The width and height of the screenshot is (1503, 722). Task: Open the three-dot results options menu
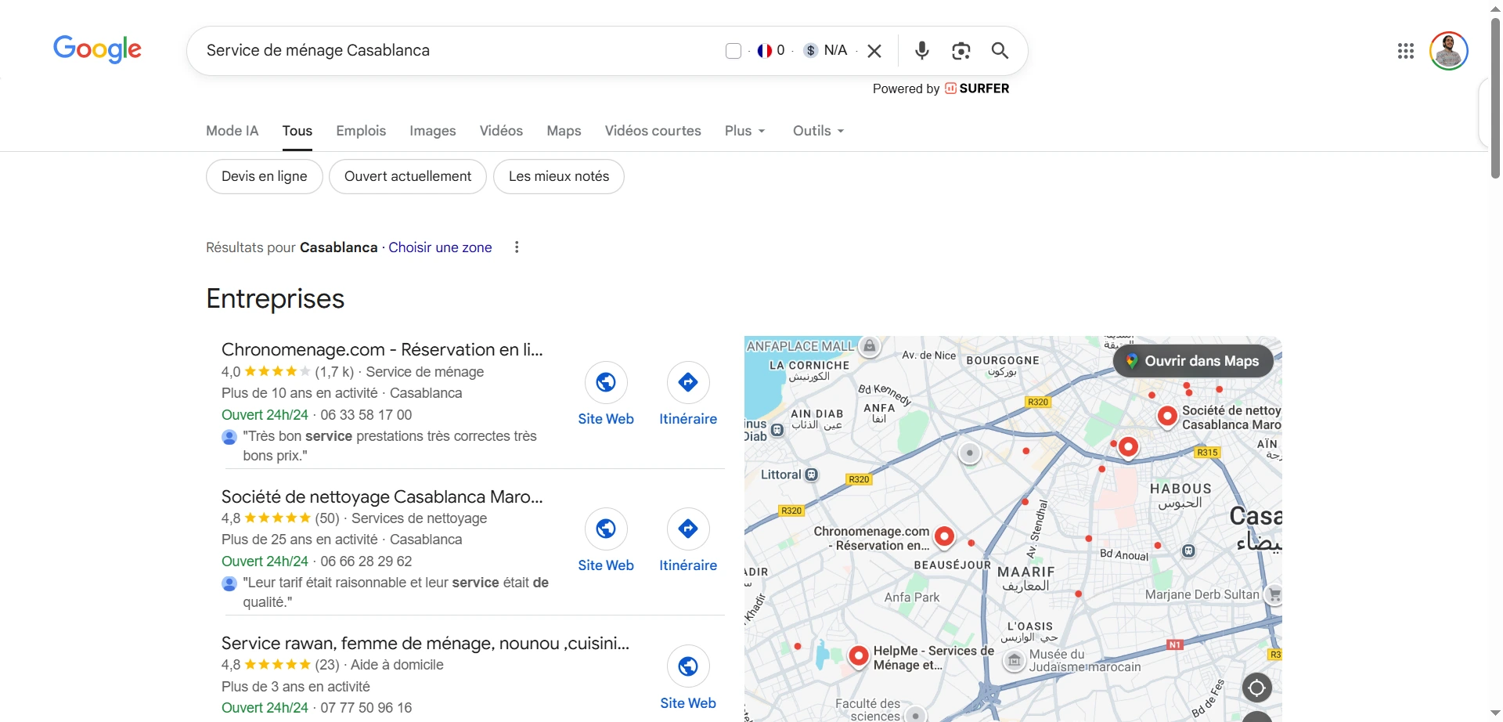coord(517,247)
